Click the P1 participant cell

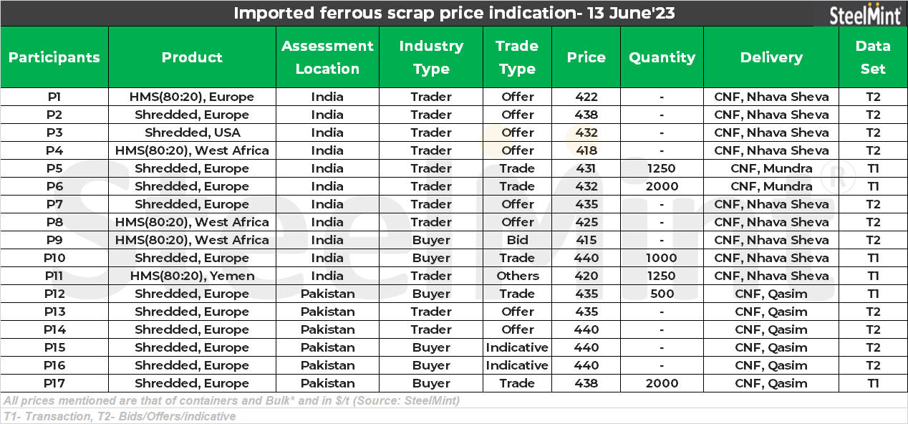(54, 97)
